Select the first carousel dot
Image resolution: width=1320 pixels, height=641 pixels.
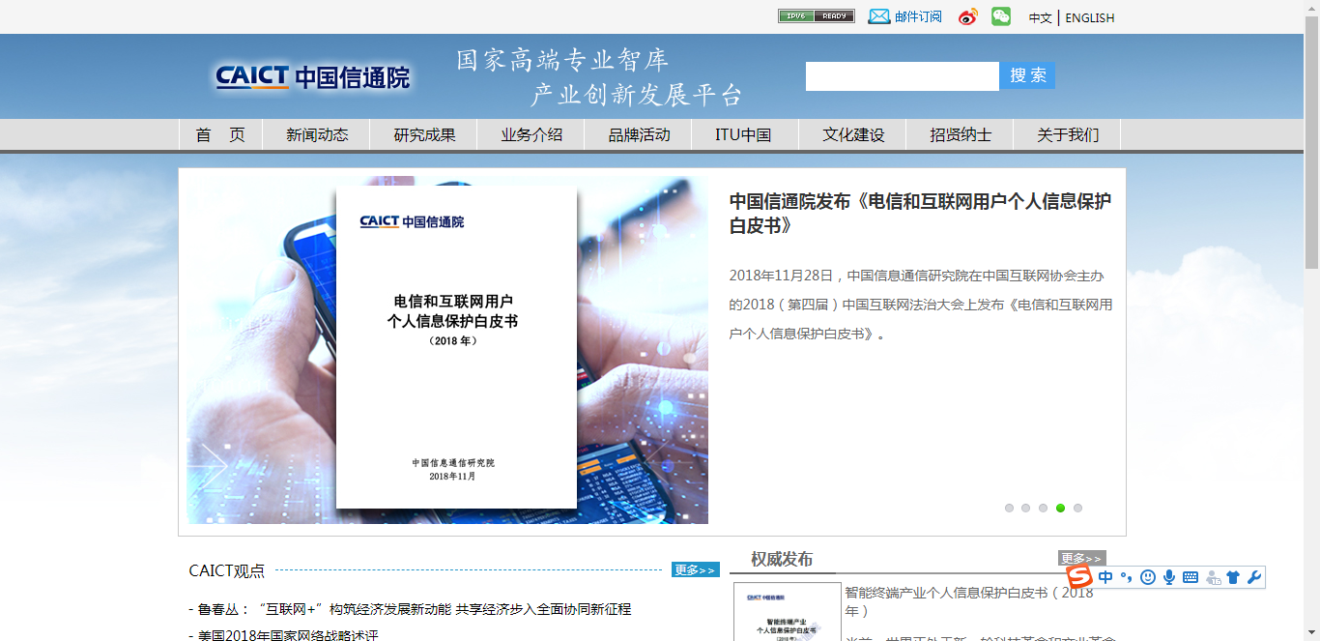tap(1009, 508)
